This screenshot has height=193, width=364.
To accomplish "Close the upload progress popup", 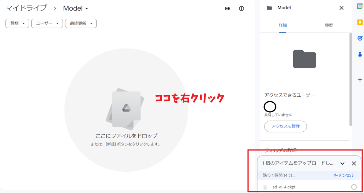I will pyautogui.click(x=354, y=163).
